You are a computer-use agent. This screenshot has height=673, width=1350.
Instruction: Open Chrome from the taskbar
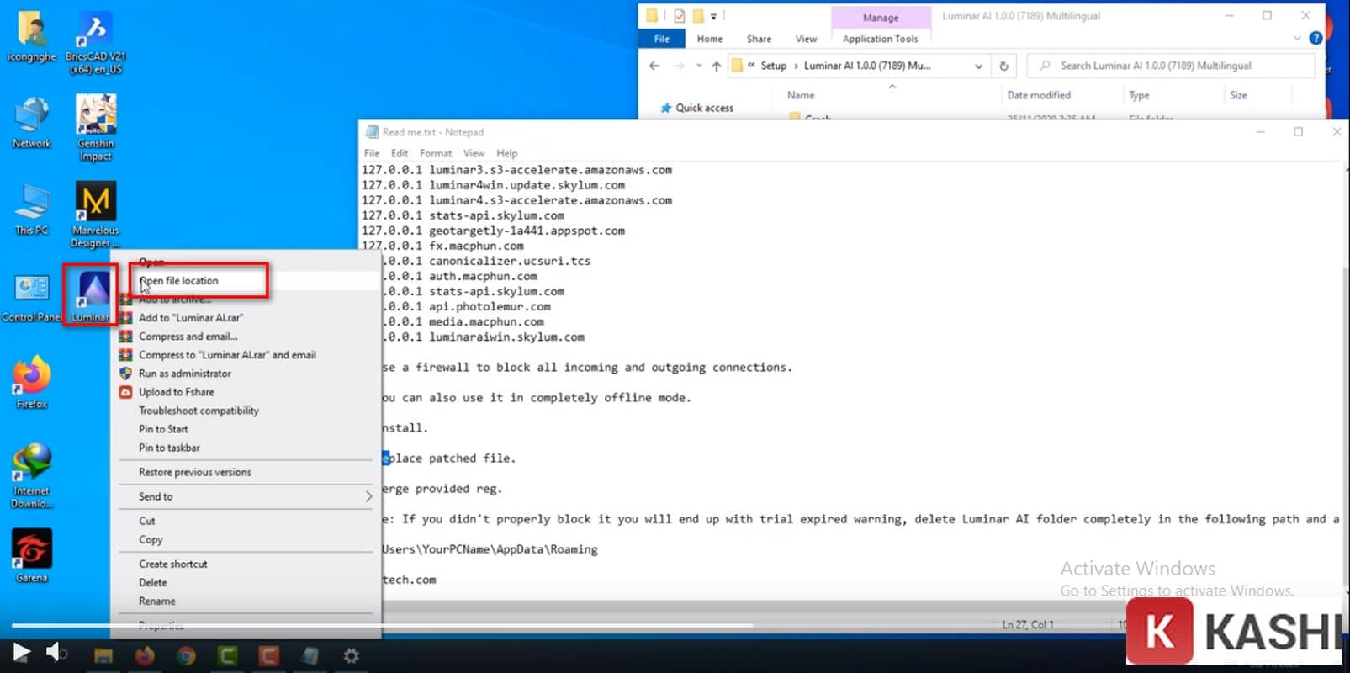pos(186,655)
